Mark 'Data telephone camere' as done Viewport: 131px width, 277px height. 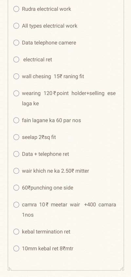tap(16, 43)
